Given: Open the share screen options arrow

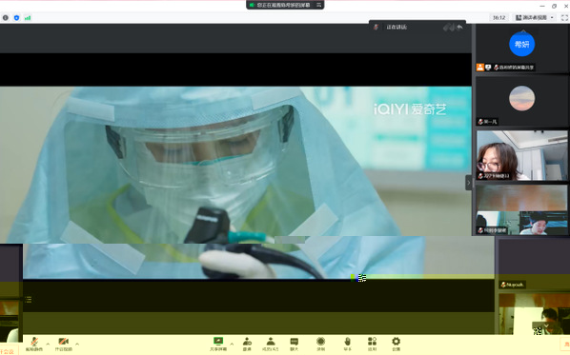Looking at the screenshot, I should [x=232, y=344].
